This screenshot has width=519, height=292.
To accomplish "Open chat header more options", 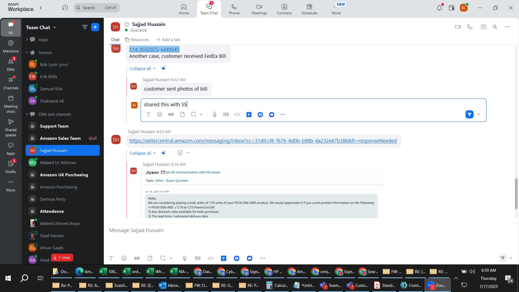I will tap(508, 27).
